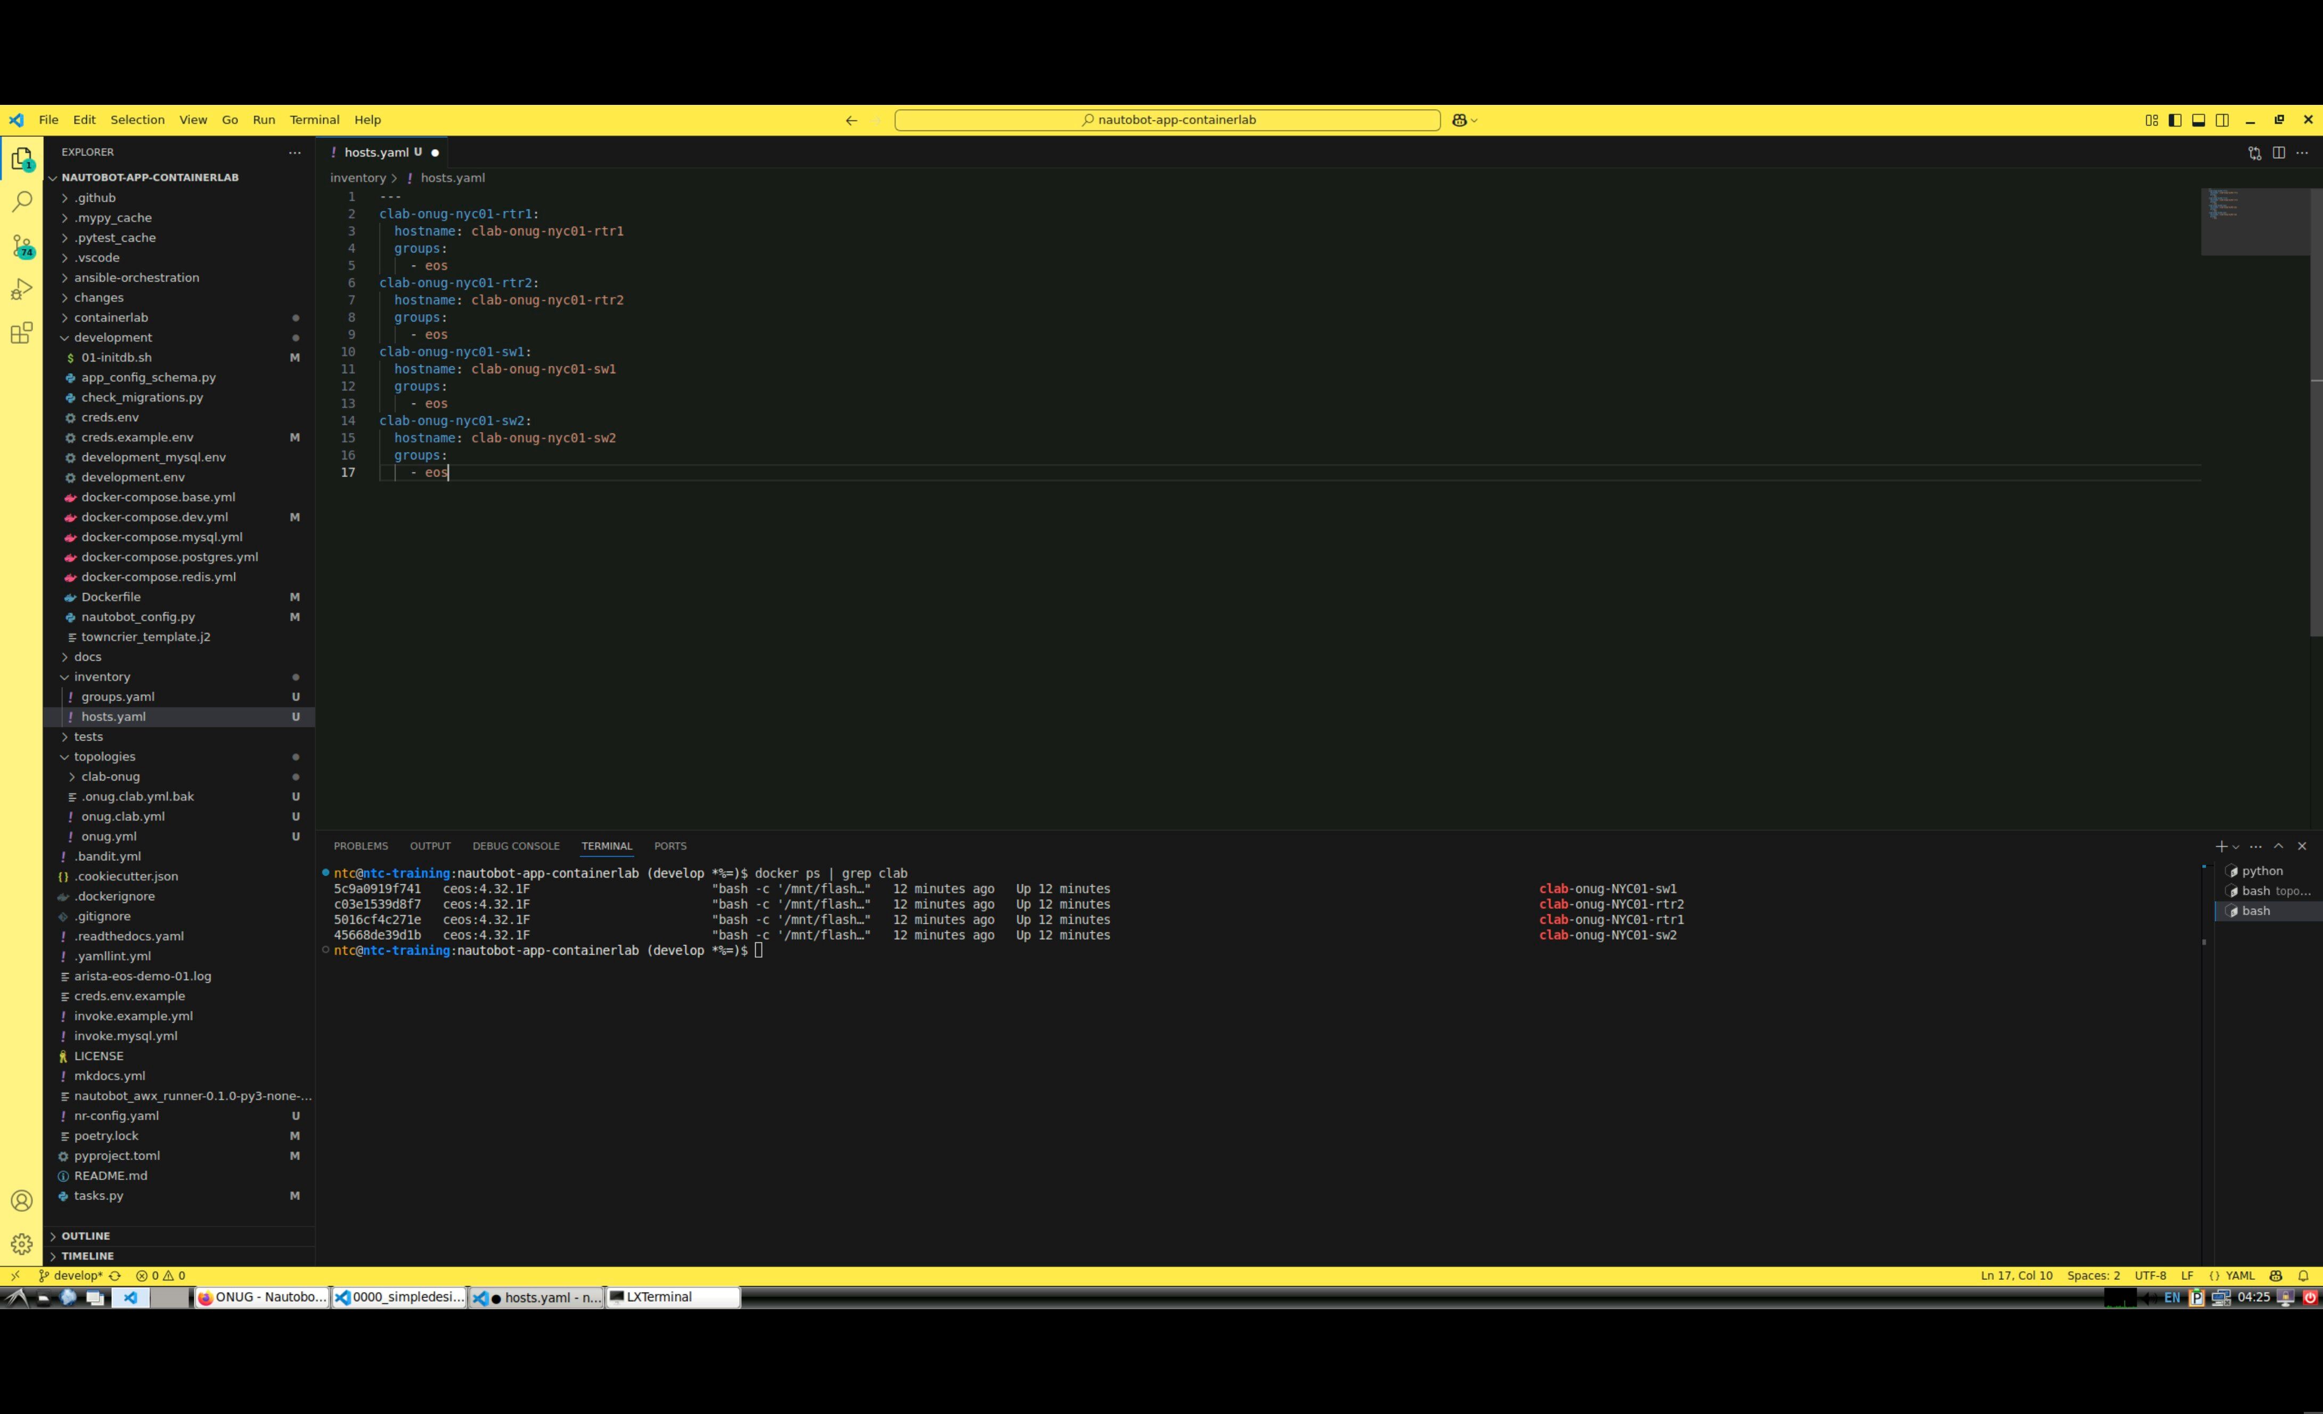Viewport: 2323px width, 1414px height.
Task: Open notifications bell in status bar
Action: point(2303,1276)
